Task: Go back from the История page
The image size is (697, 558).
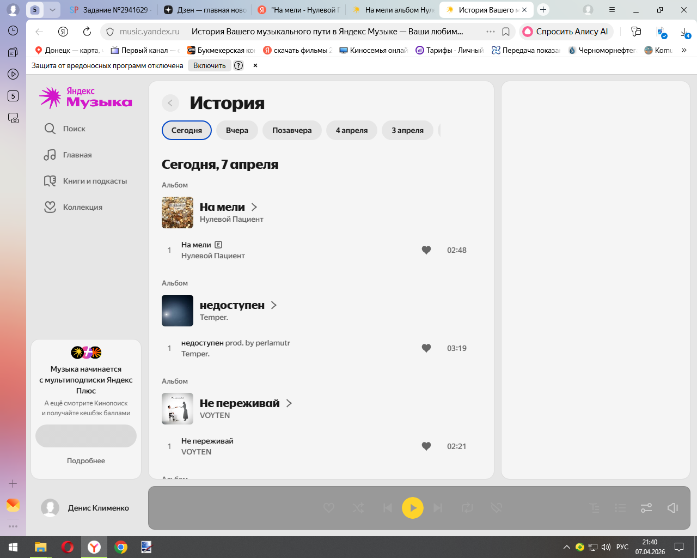Action: (x=170, y=103)
